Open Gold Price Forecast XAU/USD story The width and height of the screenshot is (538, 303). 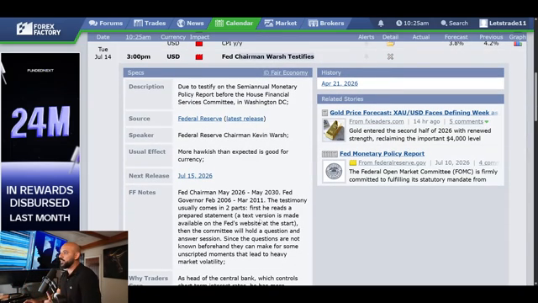(x=414, y=113)
